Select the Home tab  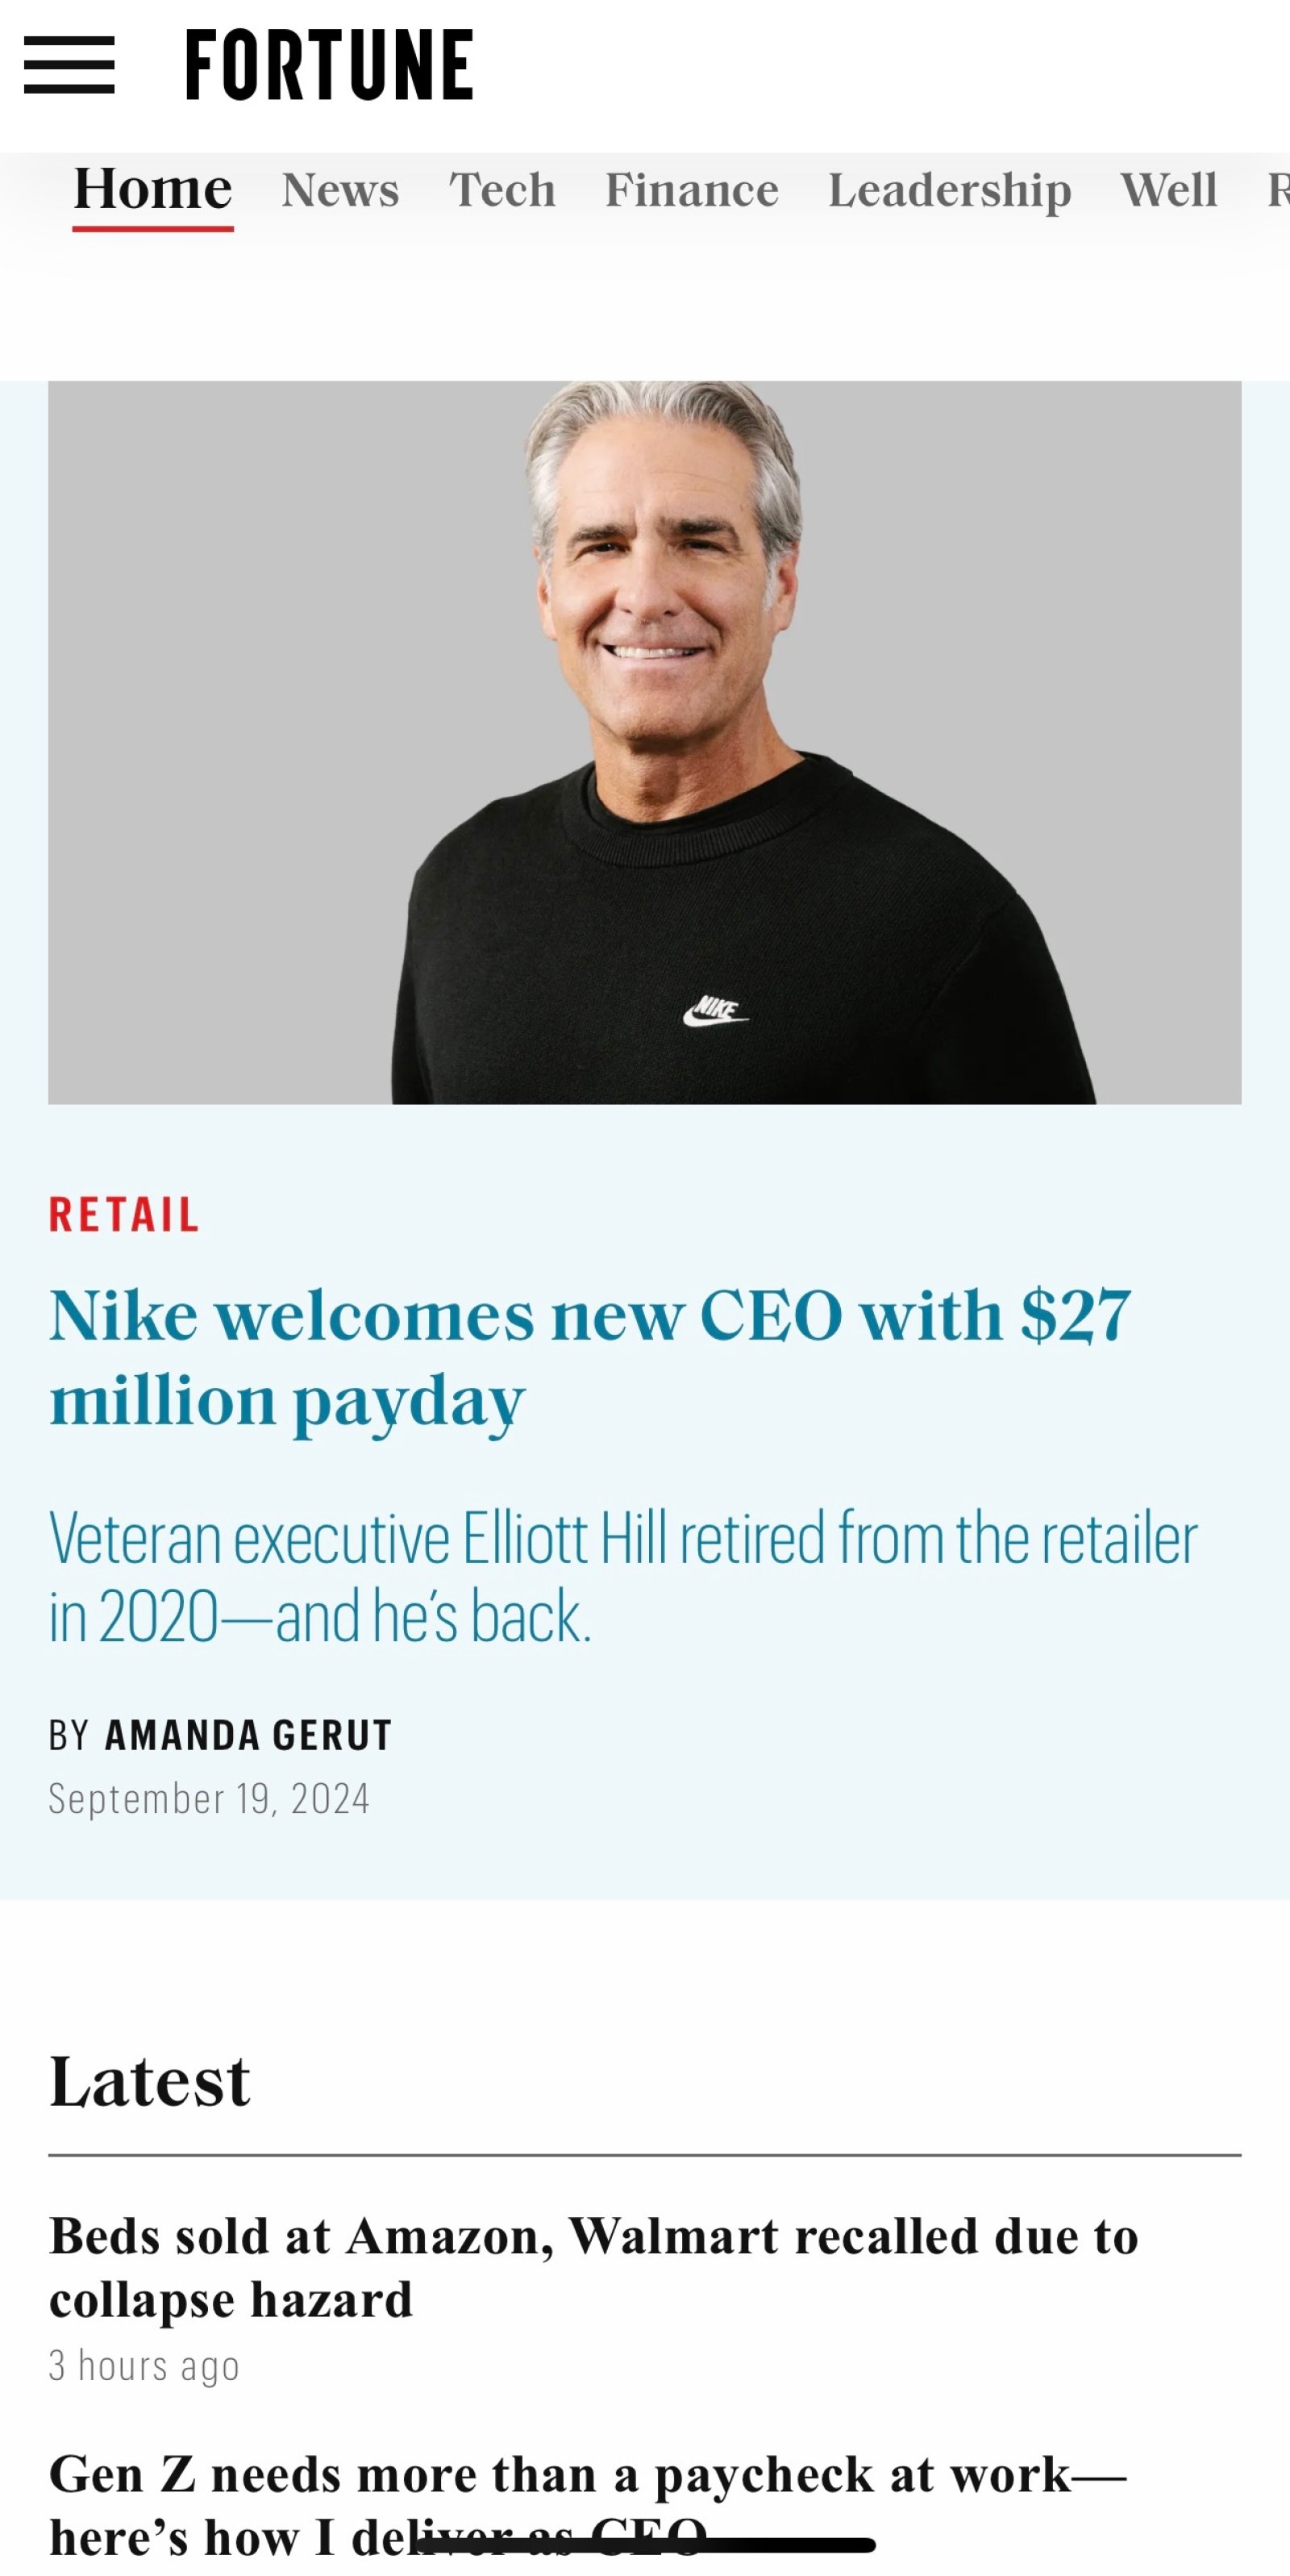point(153,189)
